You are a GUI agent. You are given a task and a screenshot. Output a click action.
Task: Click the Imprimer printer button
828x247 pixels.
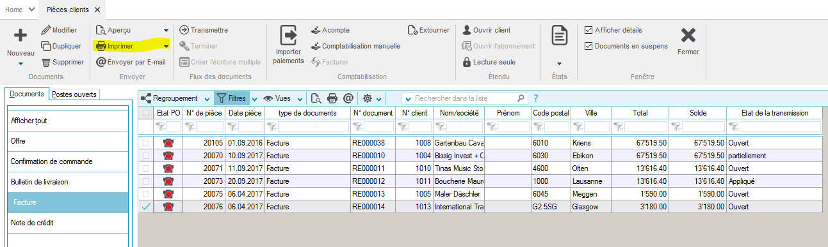coord(115,46)
